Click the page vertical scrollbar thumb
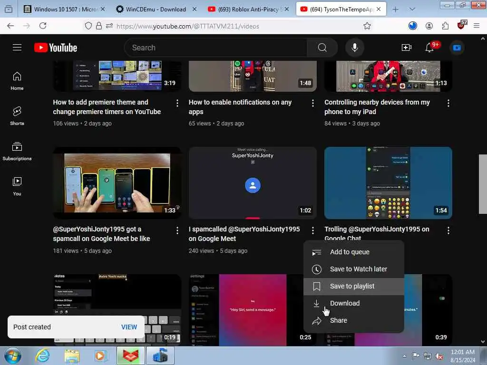Screen dimensions: 487x365 tap(483, 184)
